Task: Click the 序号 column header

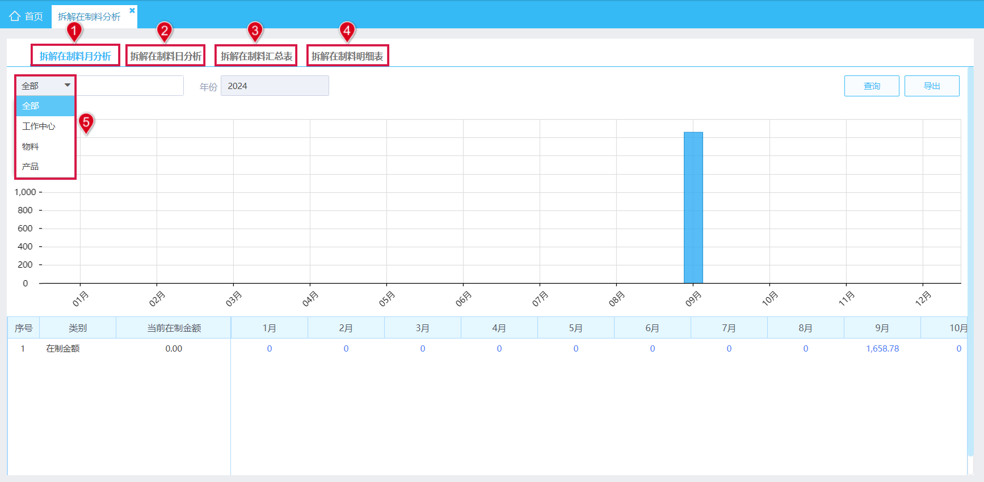Action: point(23,328)
